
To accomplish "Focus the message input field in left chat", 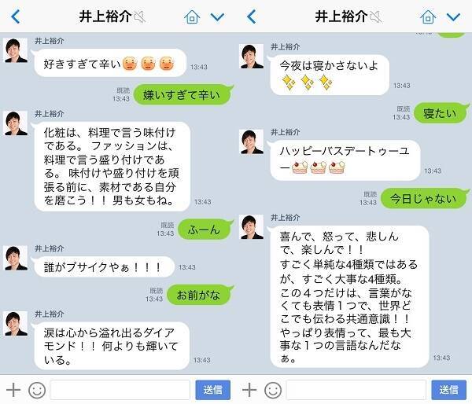I will click(x=120, y=390).
